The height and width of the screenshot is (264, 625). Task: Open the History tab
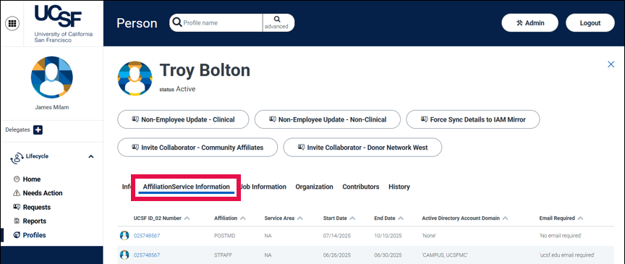(x=399, y=187)
